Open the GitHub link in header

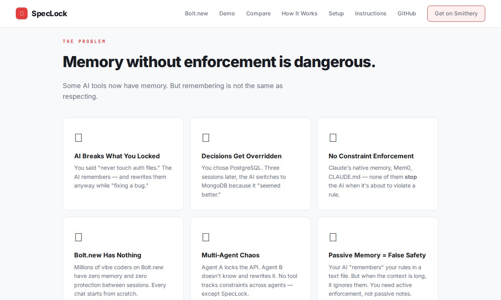coord(407,13)
